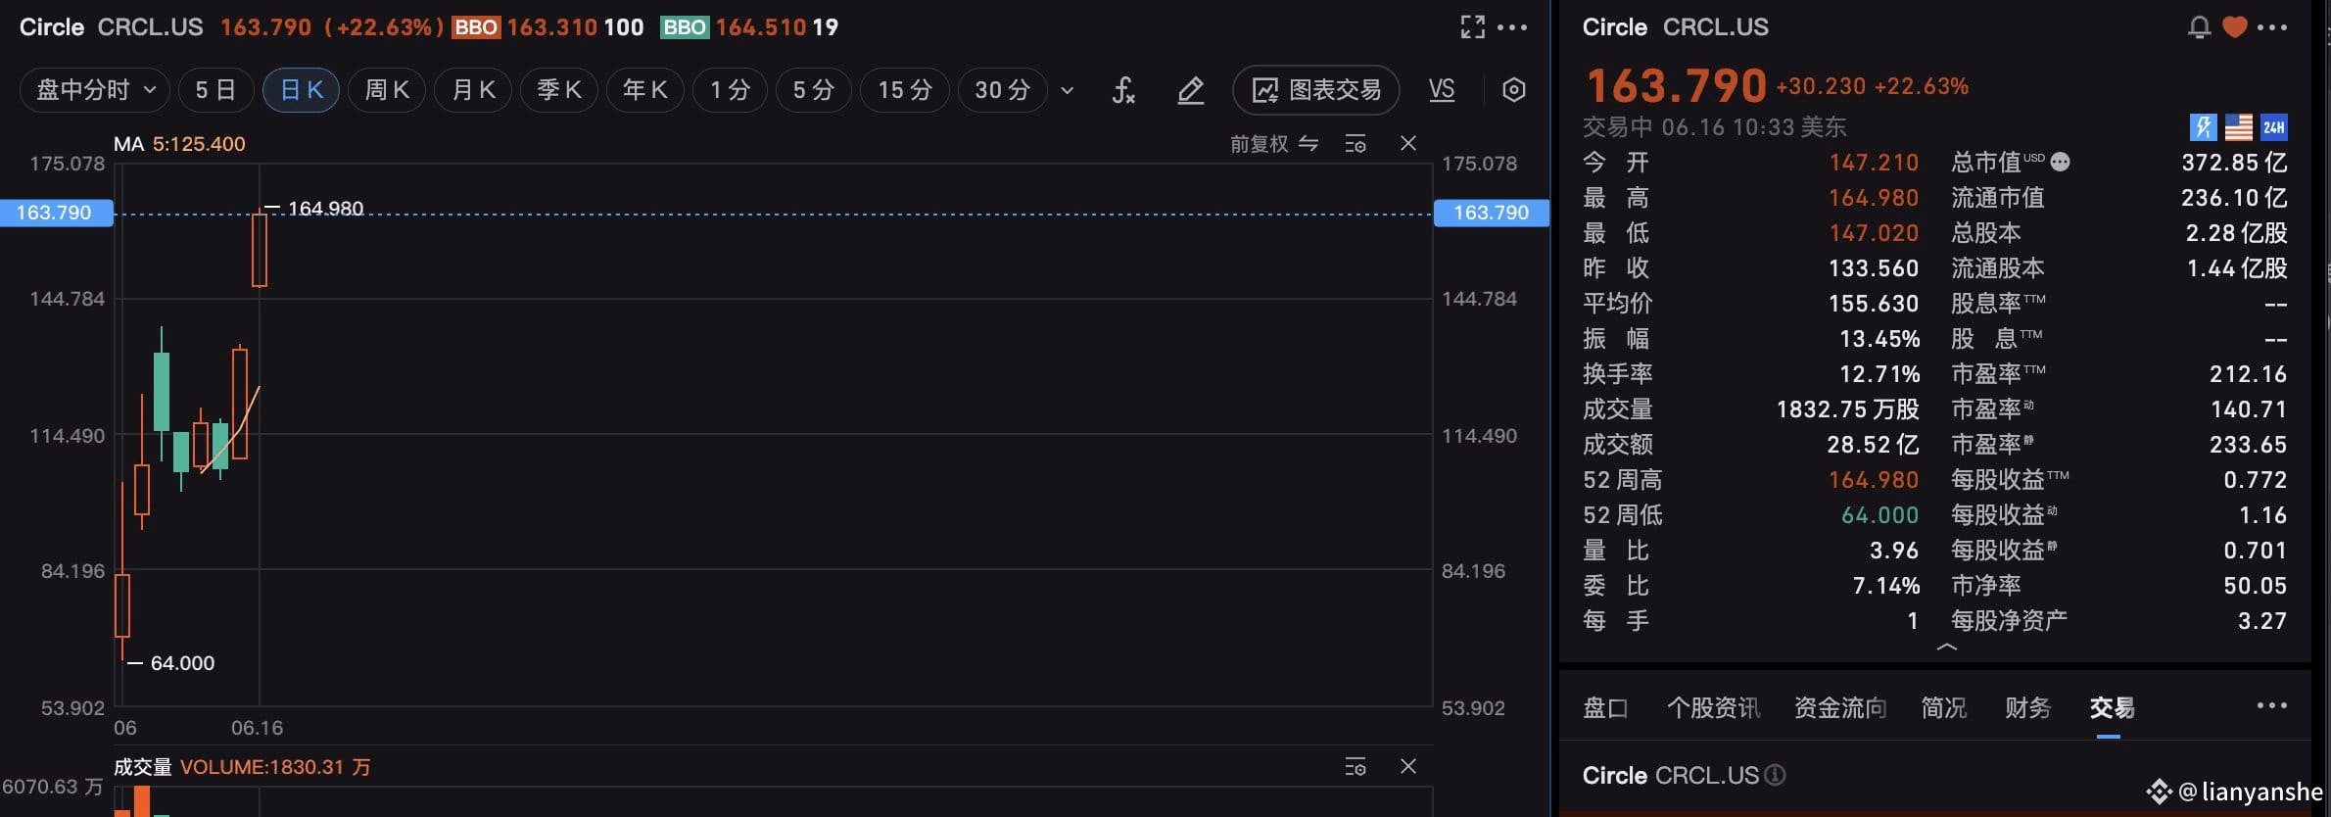Click 52 周低 value 64.000
The width and height of the screenshot is (2331, 817).
[x=1880, y=515]
